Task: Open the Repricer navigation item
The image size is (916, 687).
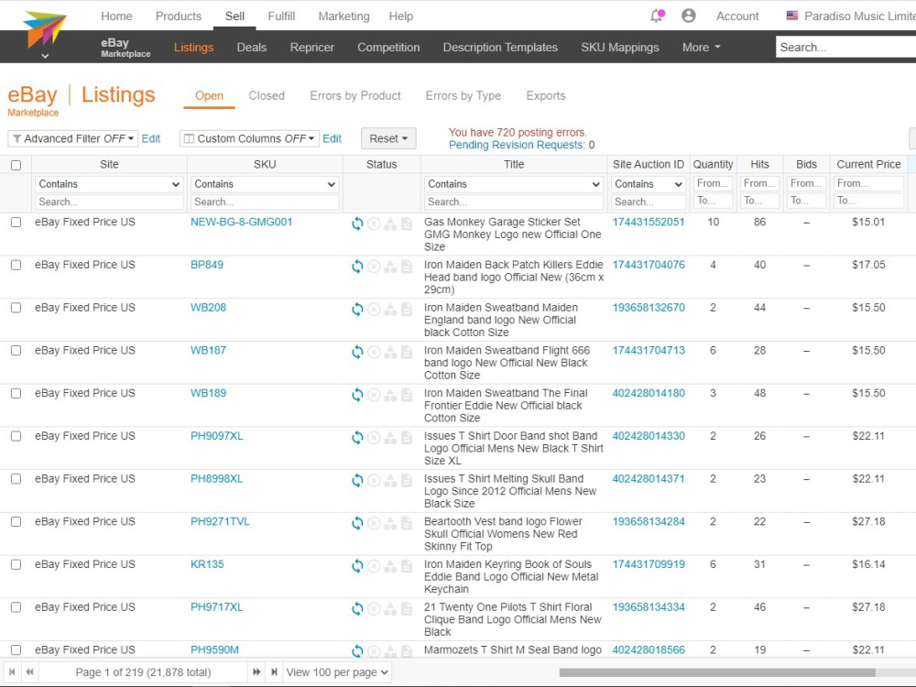Action: click(x=312, y=48)
